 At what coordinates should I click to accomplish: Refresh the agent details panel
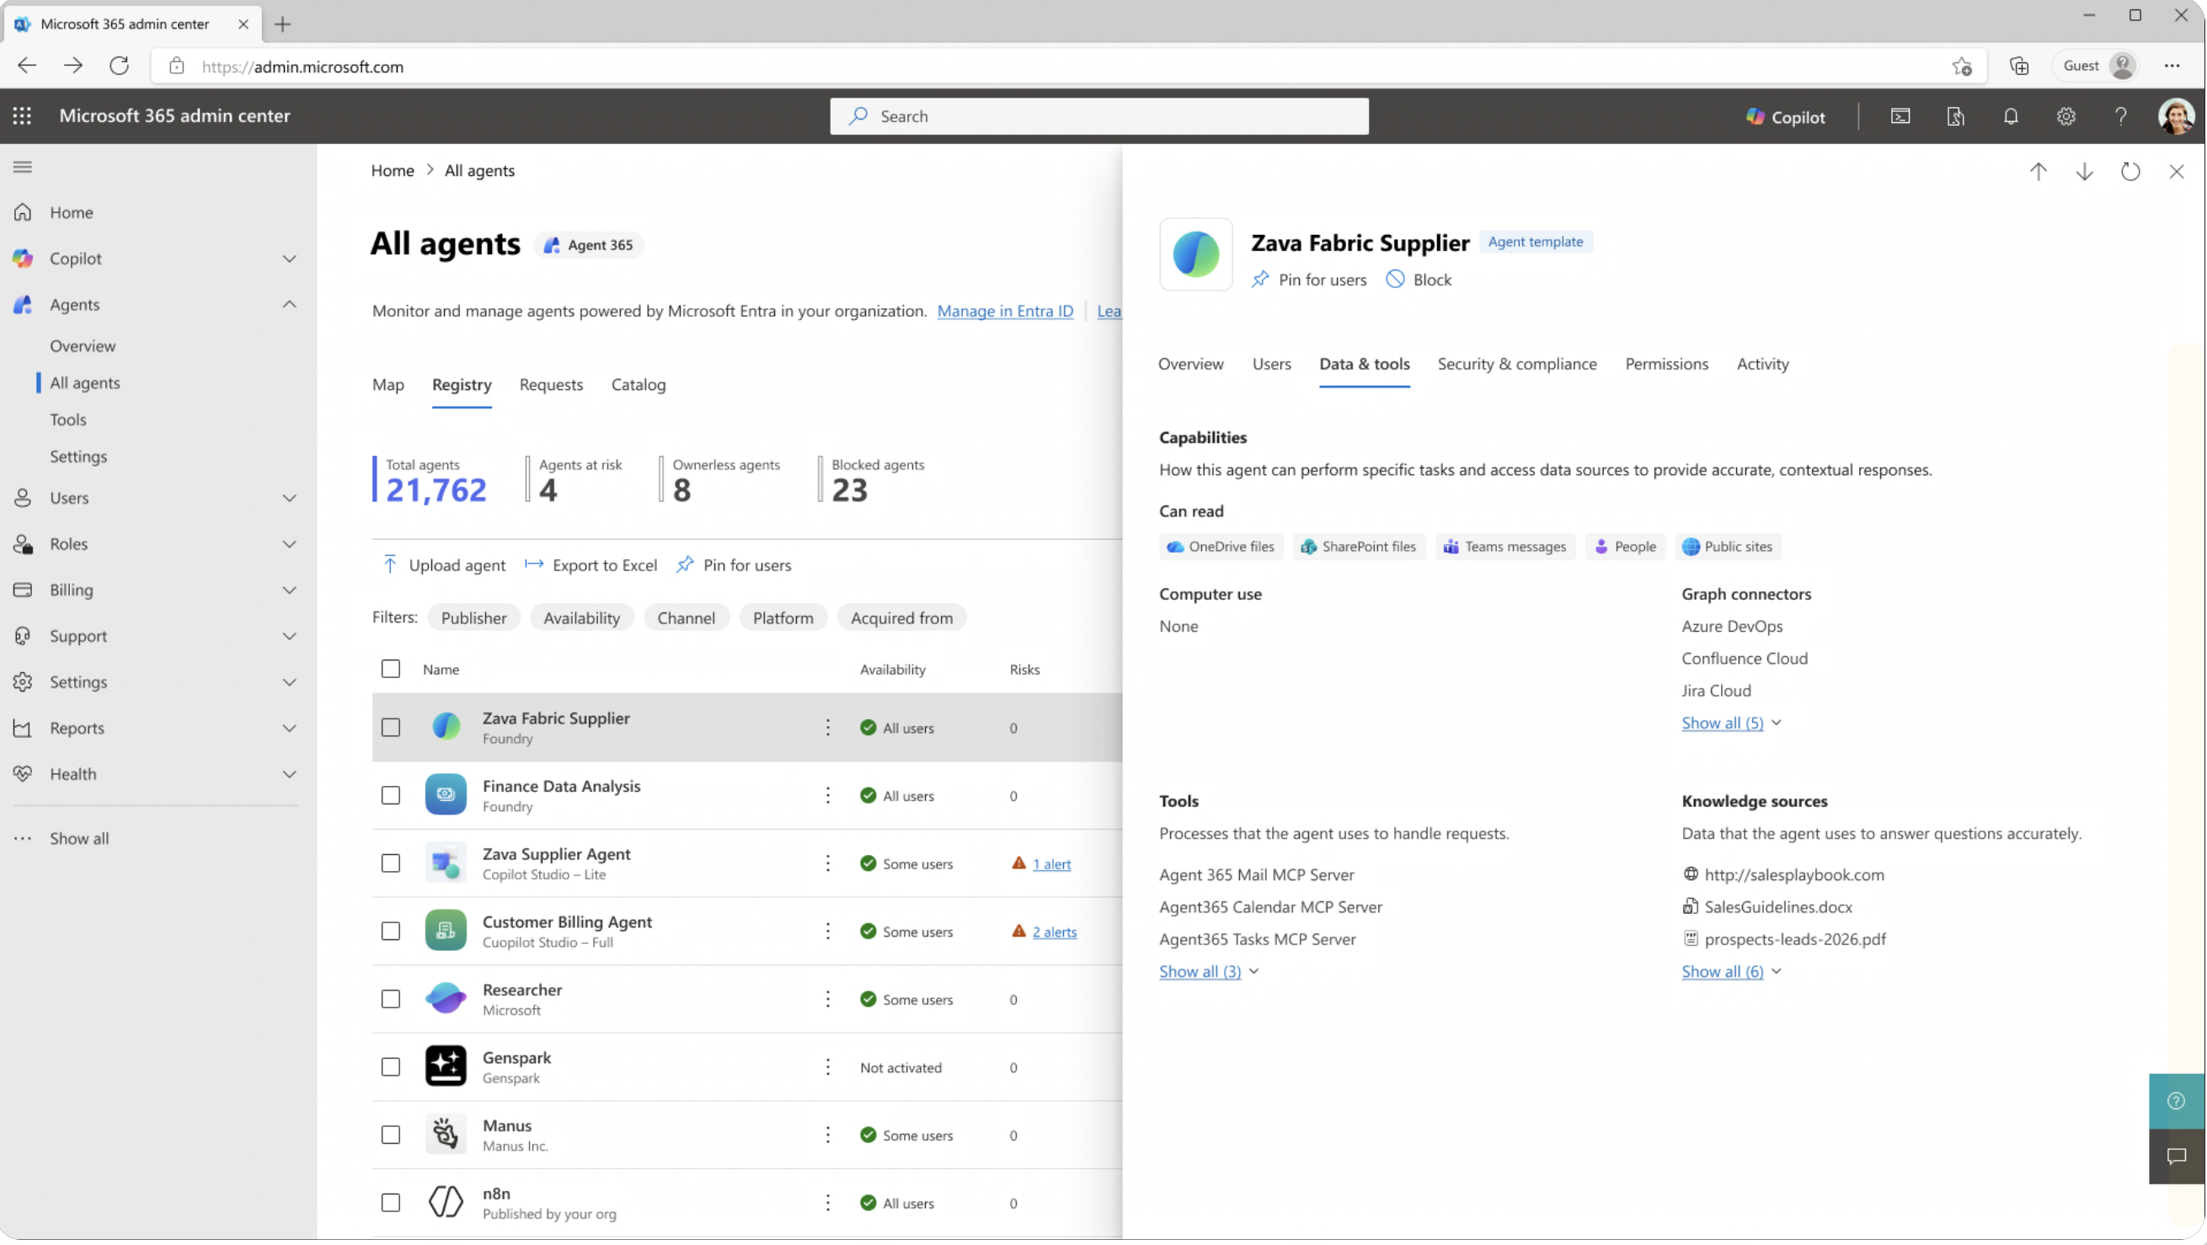tap(2130, 171)
